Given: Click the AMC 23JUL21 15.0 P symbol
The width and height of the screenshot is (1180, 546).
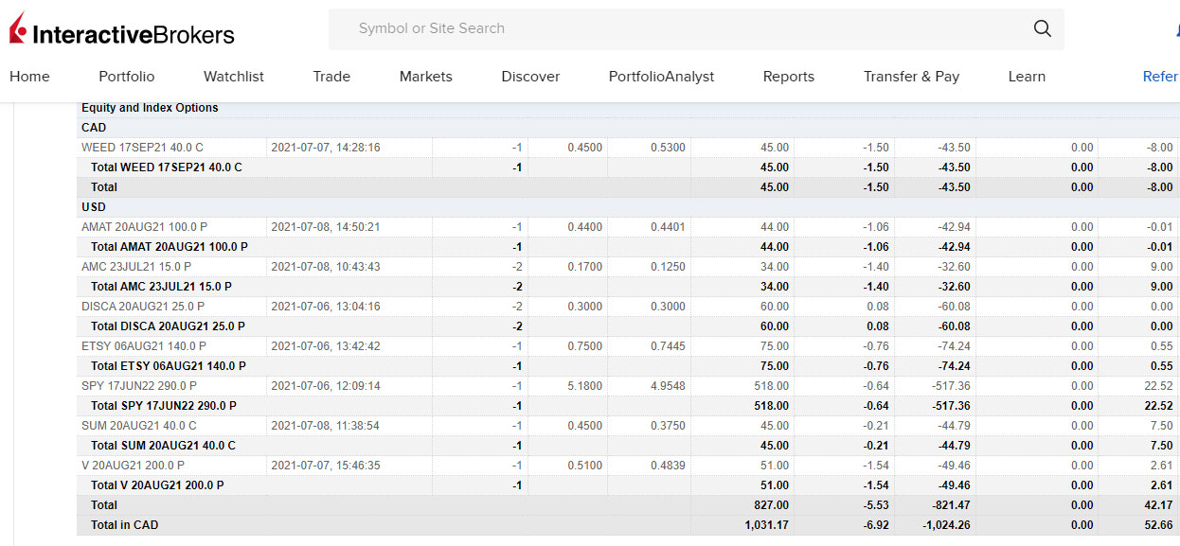Looking at the screenshot, I should point(136,267).
